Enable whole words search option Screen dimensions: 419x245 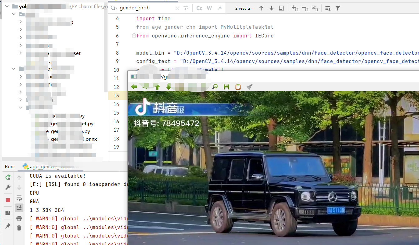click(x=210, y=8)
